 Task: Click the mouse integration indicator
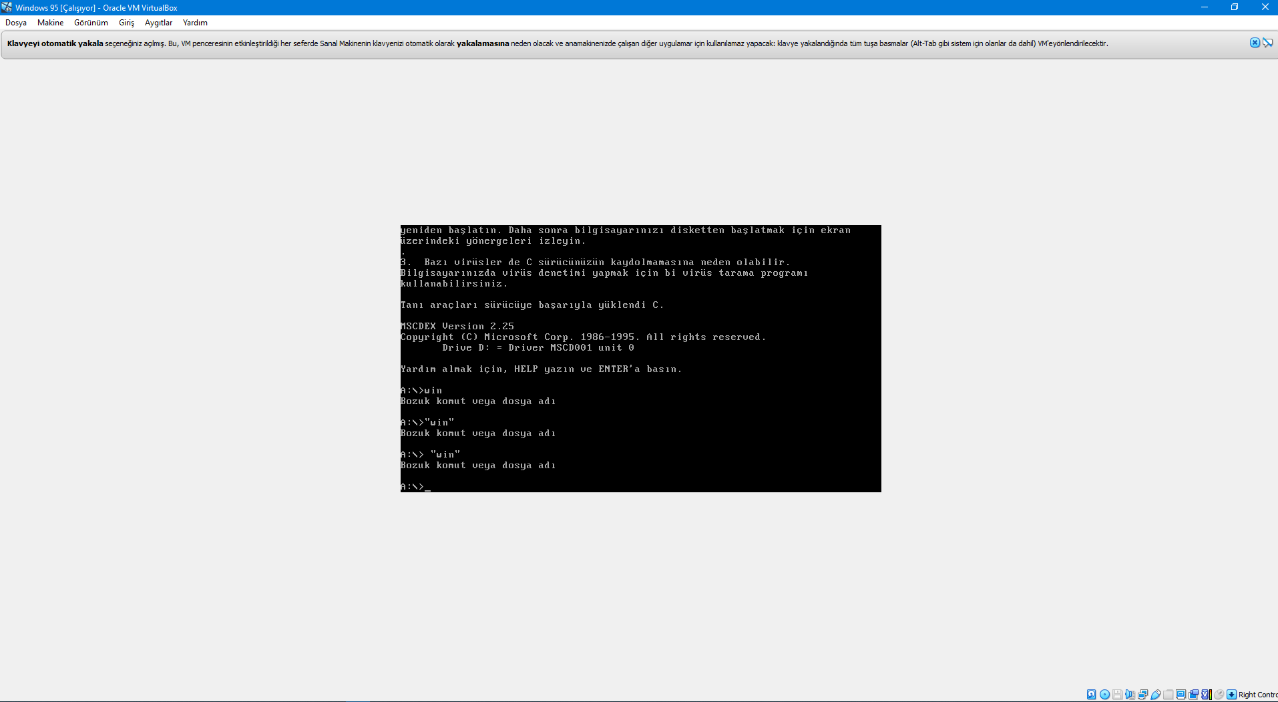1219,695
